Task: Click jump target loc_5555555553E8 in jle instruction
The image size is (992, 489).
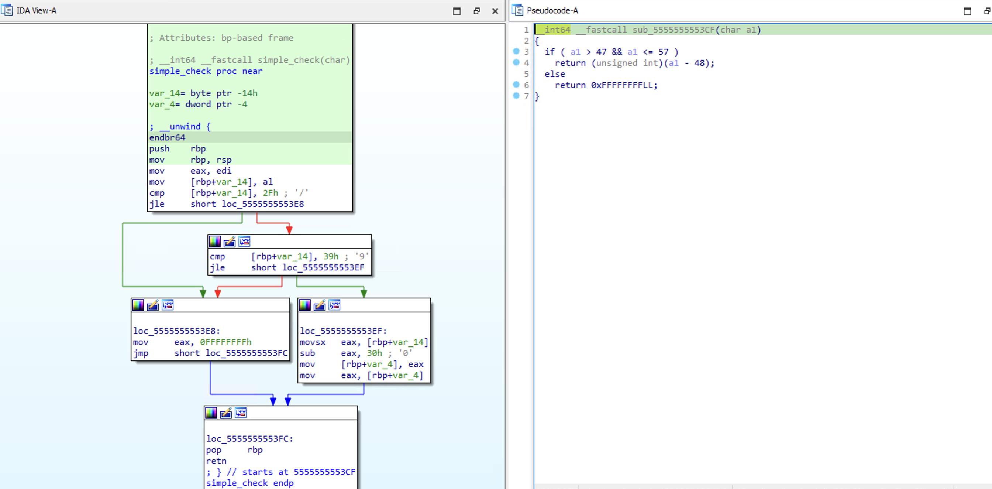Action: (x=263, y=204)
